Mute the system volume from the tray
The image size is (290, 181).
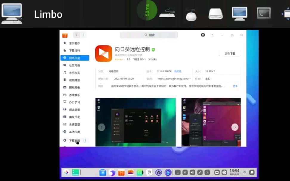[192, 172]
